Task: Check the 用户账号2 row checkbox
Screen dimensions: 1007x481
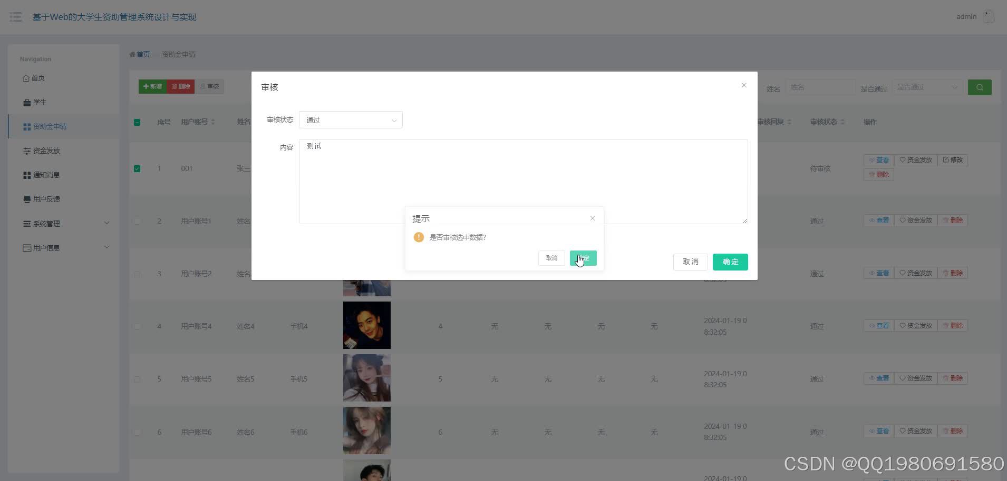Action: [x=137, y=274]
